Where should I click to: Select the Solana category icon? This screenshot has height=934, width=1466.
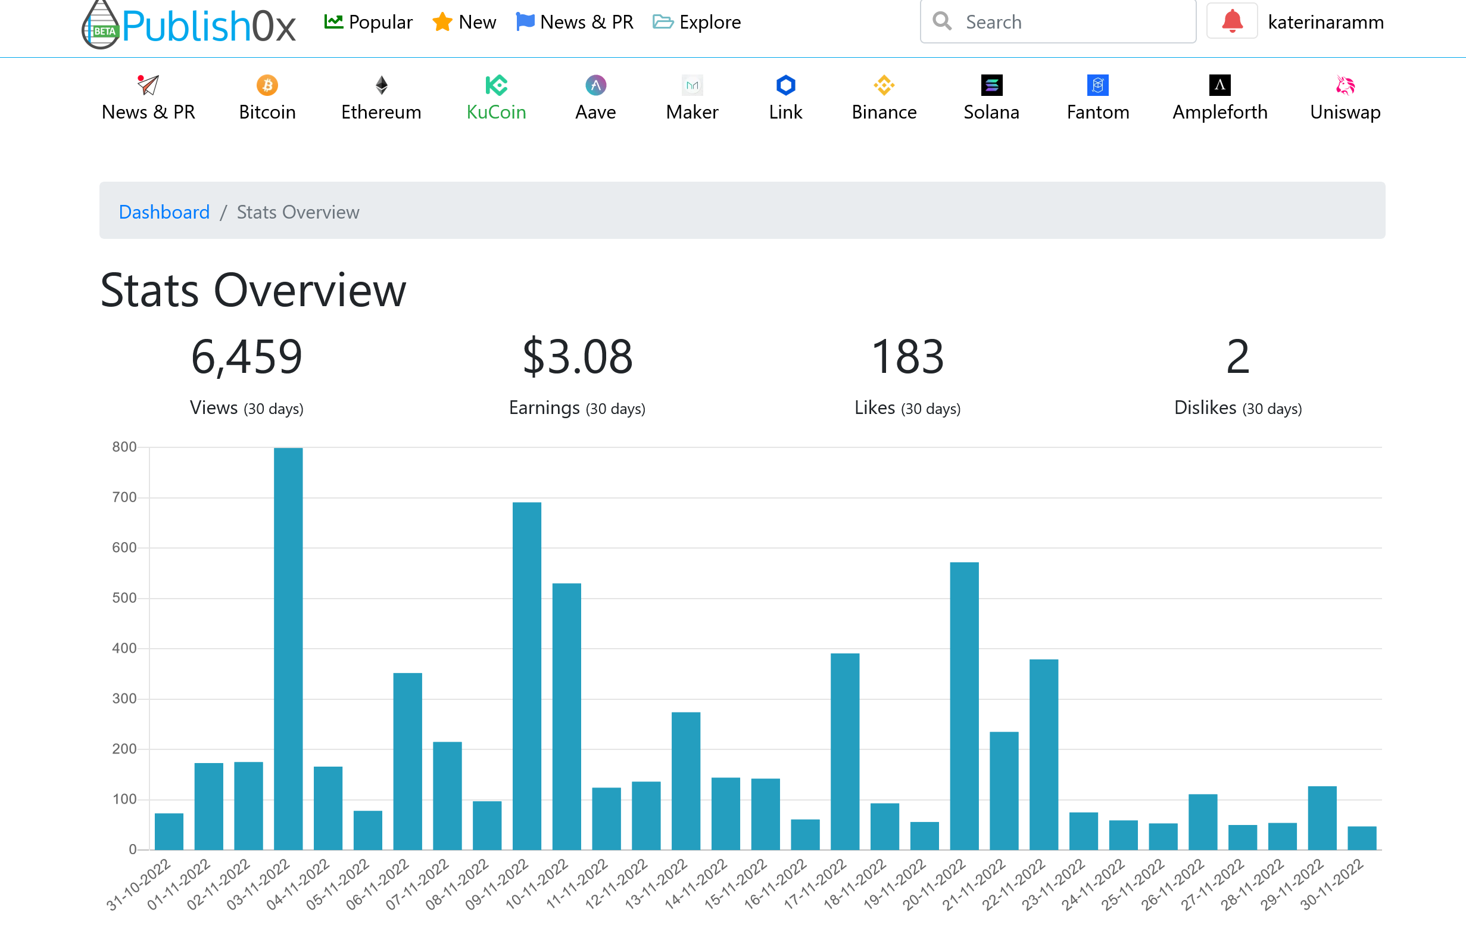coord(991,85)
